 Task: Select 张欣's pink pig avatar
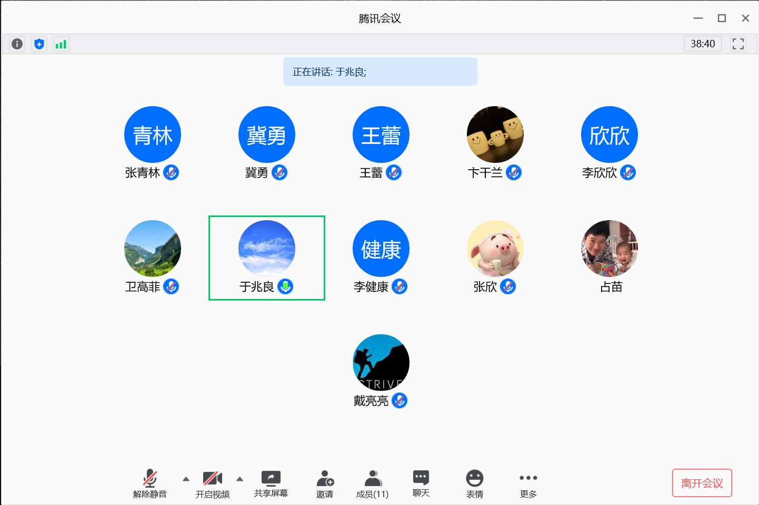[x=495, y=249]
